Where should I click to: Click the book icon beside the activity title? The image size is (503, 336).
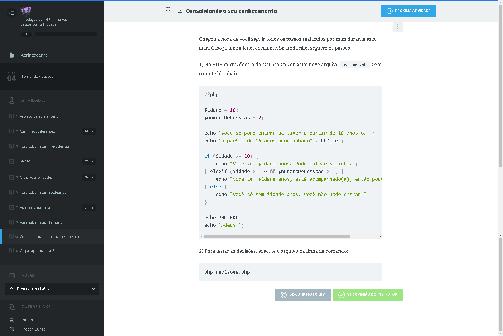pos(168,9)
